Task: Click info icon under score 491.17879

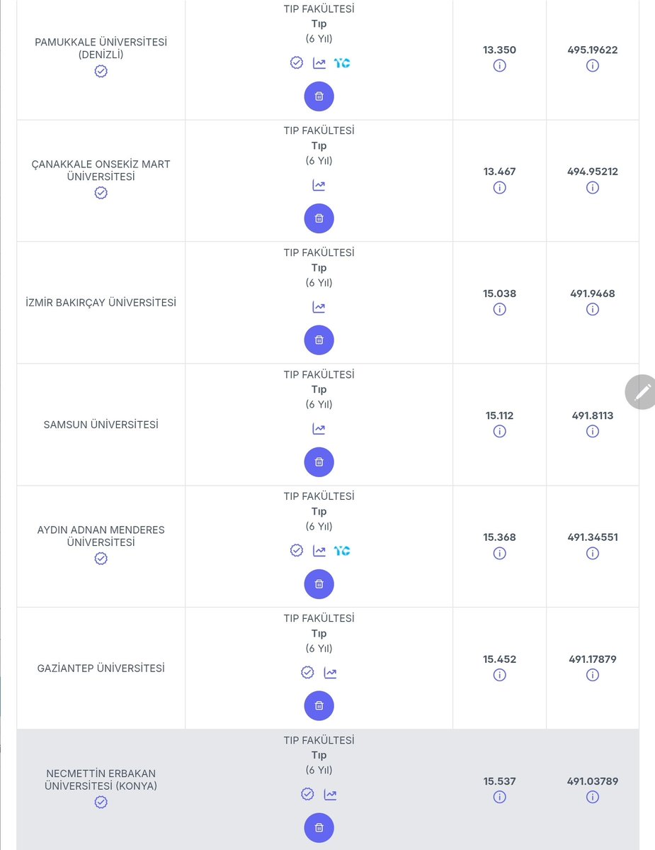Action: pos(593,675)
